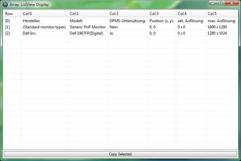The image size is (241, 161).
Task: Click the AutoIt icon in the title bar
Action: (5, 5)
